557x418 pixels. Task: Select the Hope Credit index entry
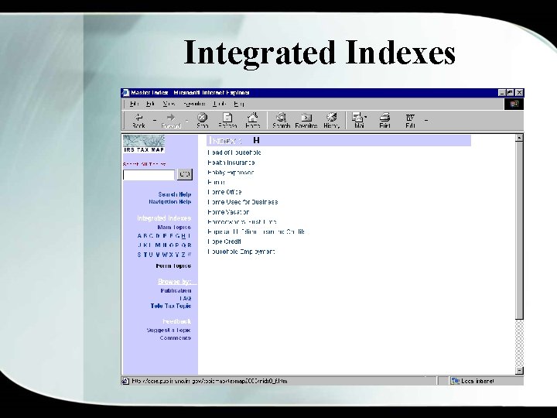(x=224, y=242)
